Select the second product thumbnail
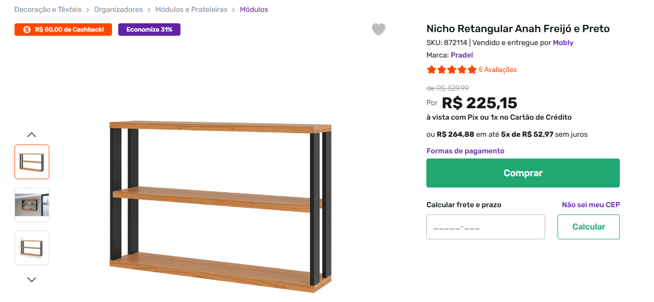 [32, 205]
